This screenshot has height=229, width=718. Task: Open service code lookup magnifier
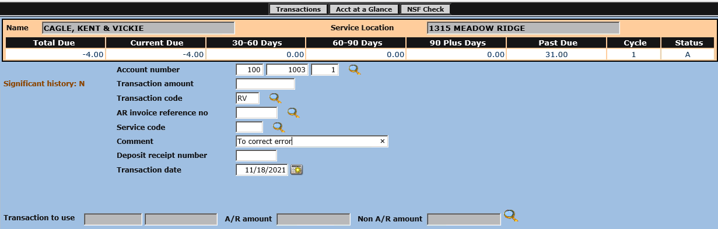(x=279, y=127)
